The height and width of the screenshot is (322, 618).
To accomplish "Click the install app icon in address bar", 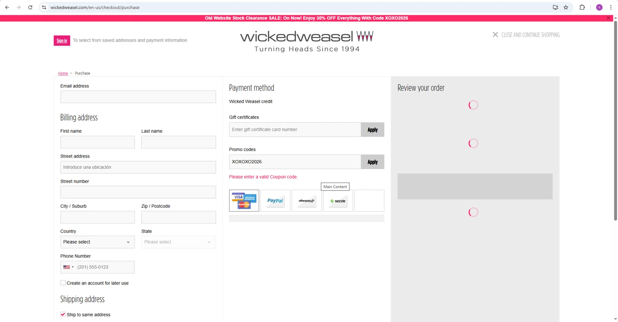I will pos(555,7).
